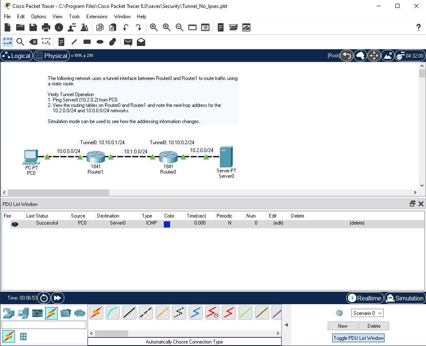Navigate back with the [Root] back arrow
The height and width of the screenshot is (346, 426).
tap(347, 56)
